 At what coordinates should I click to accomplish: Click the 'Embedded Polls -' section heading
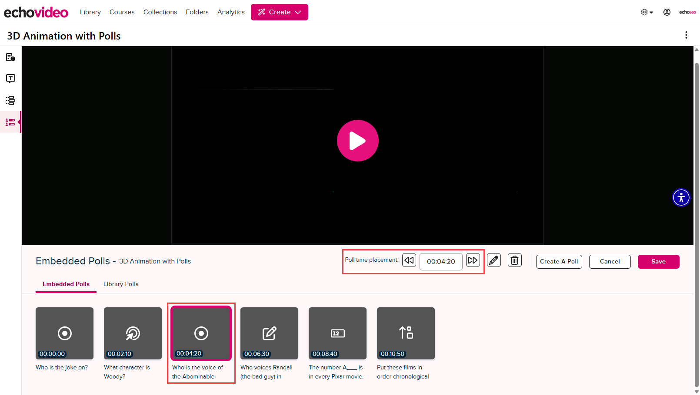(76, 261)
